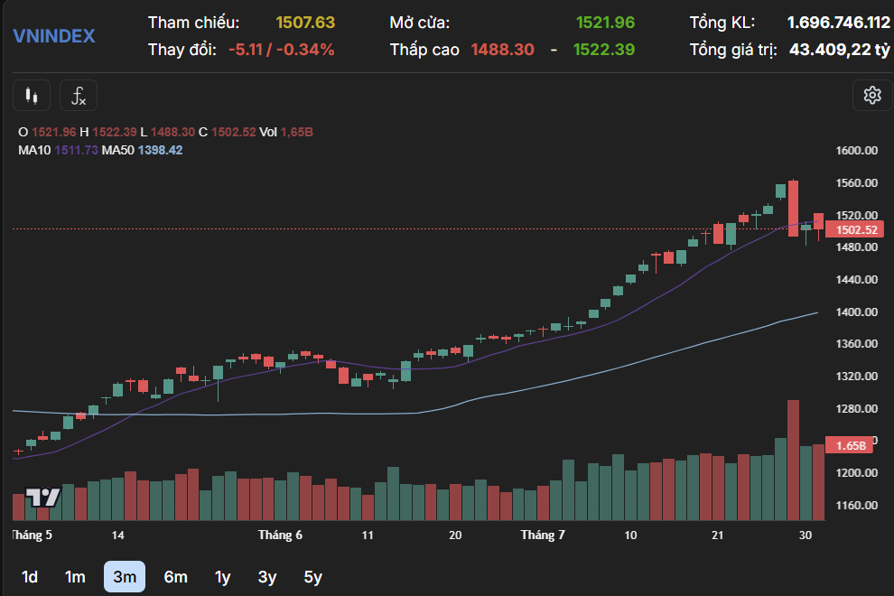The image size is (894, 596).
Task: Choose the 5y time range
Action: pyautogui.click(x=312, y=577)
